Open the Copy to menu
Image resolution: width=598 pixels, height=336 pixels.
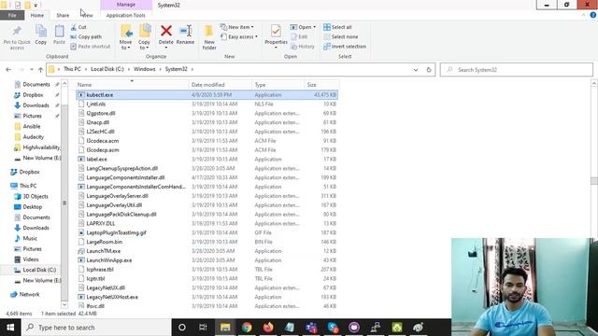144,37
